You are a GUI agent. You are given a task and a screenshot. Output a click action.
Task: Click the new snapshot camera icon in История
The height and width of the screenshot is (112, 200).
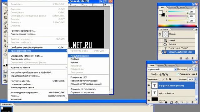pos(187,58)
